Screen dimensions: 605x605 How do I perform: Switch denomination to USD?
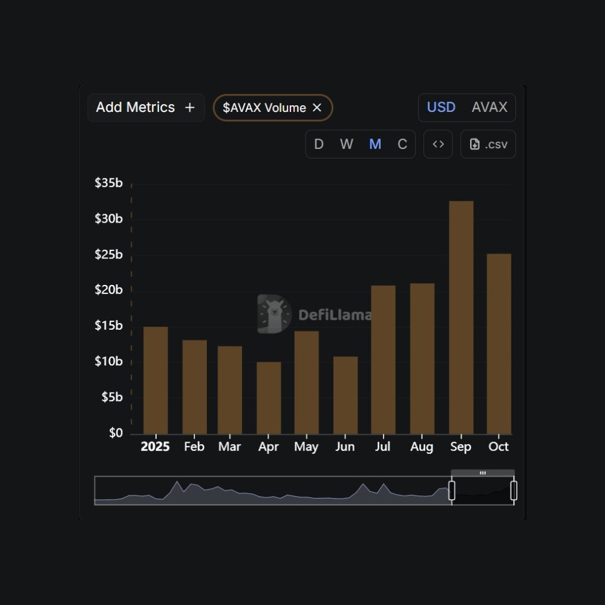(x=441, y=108)
